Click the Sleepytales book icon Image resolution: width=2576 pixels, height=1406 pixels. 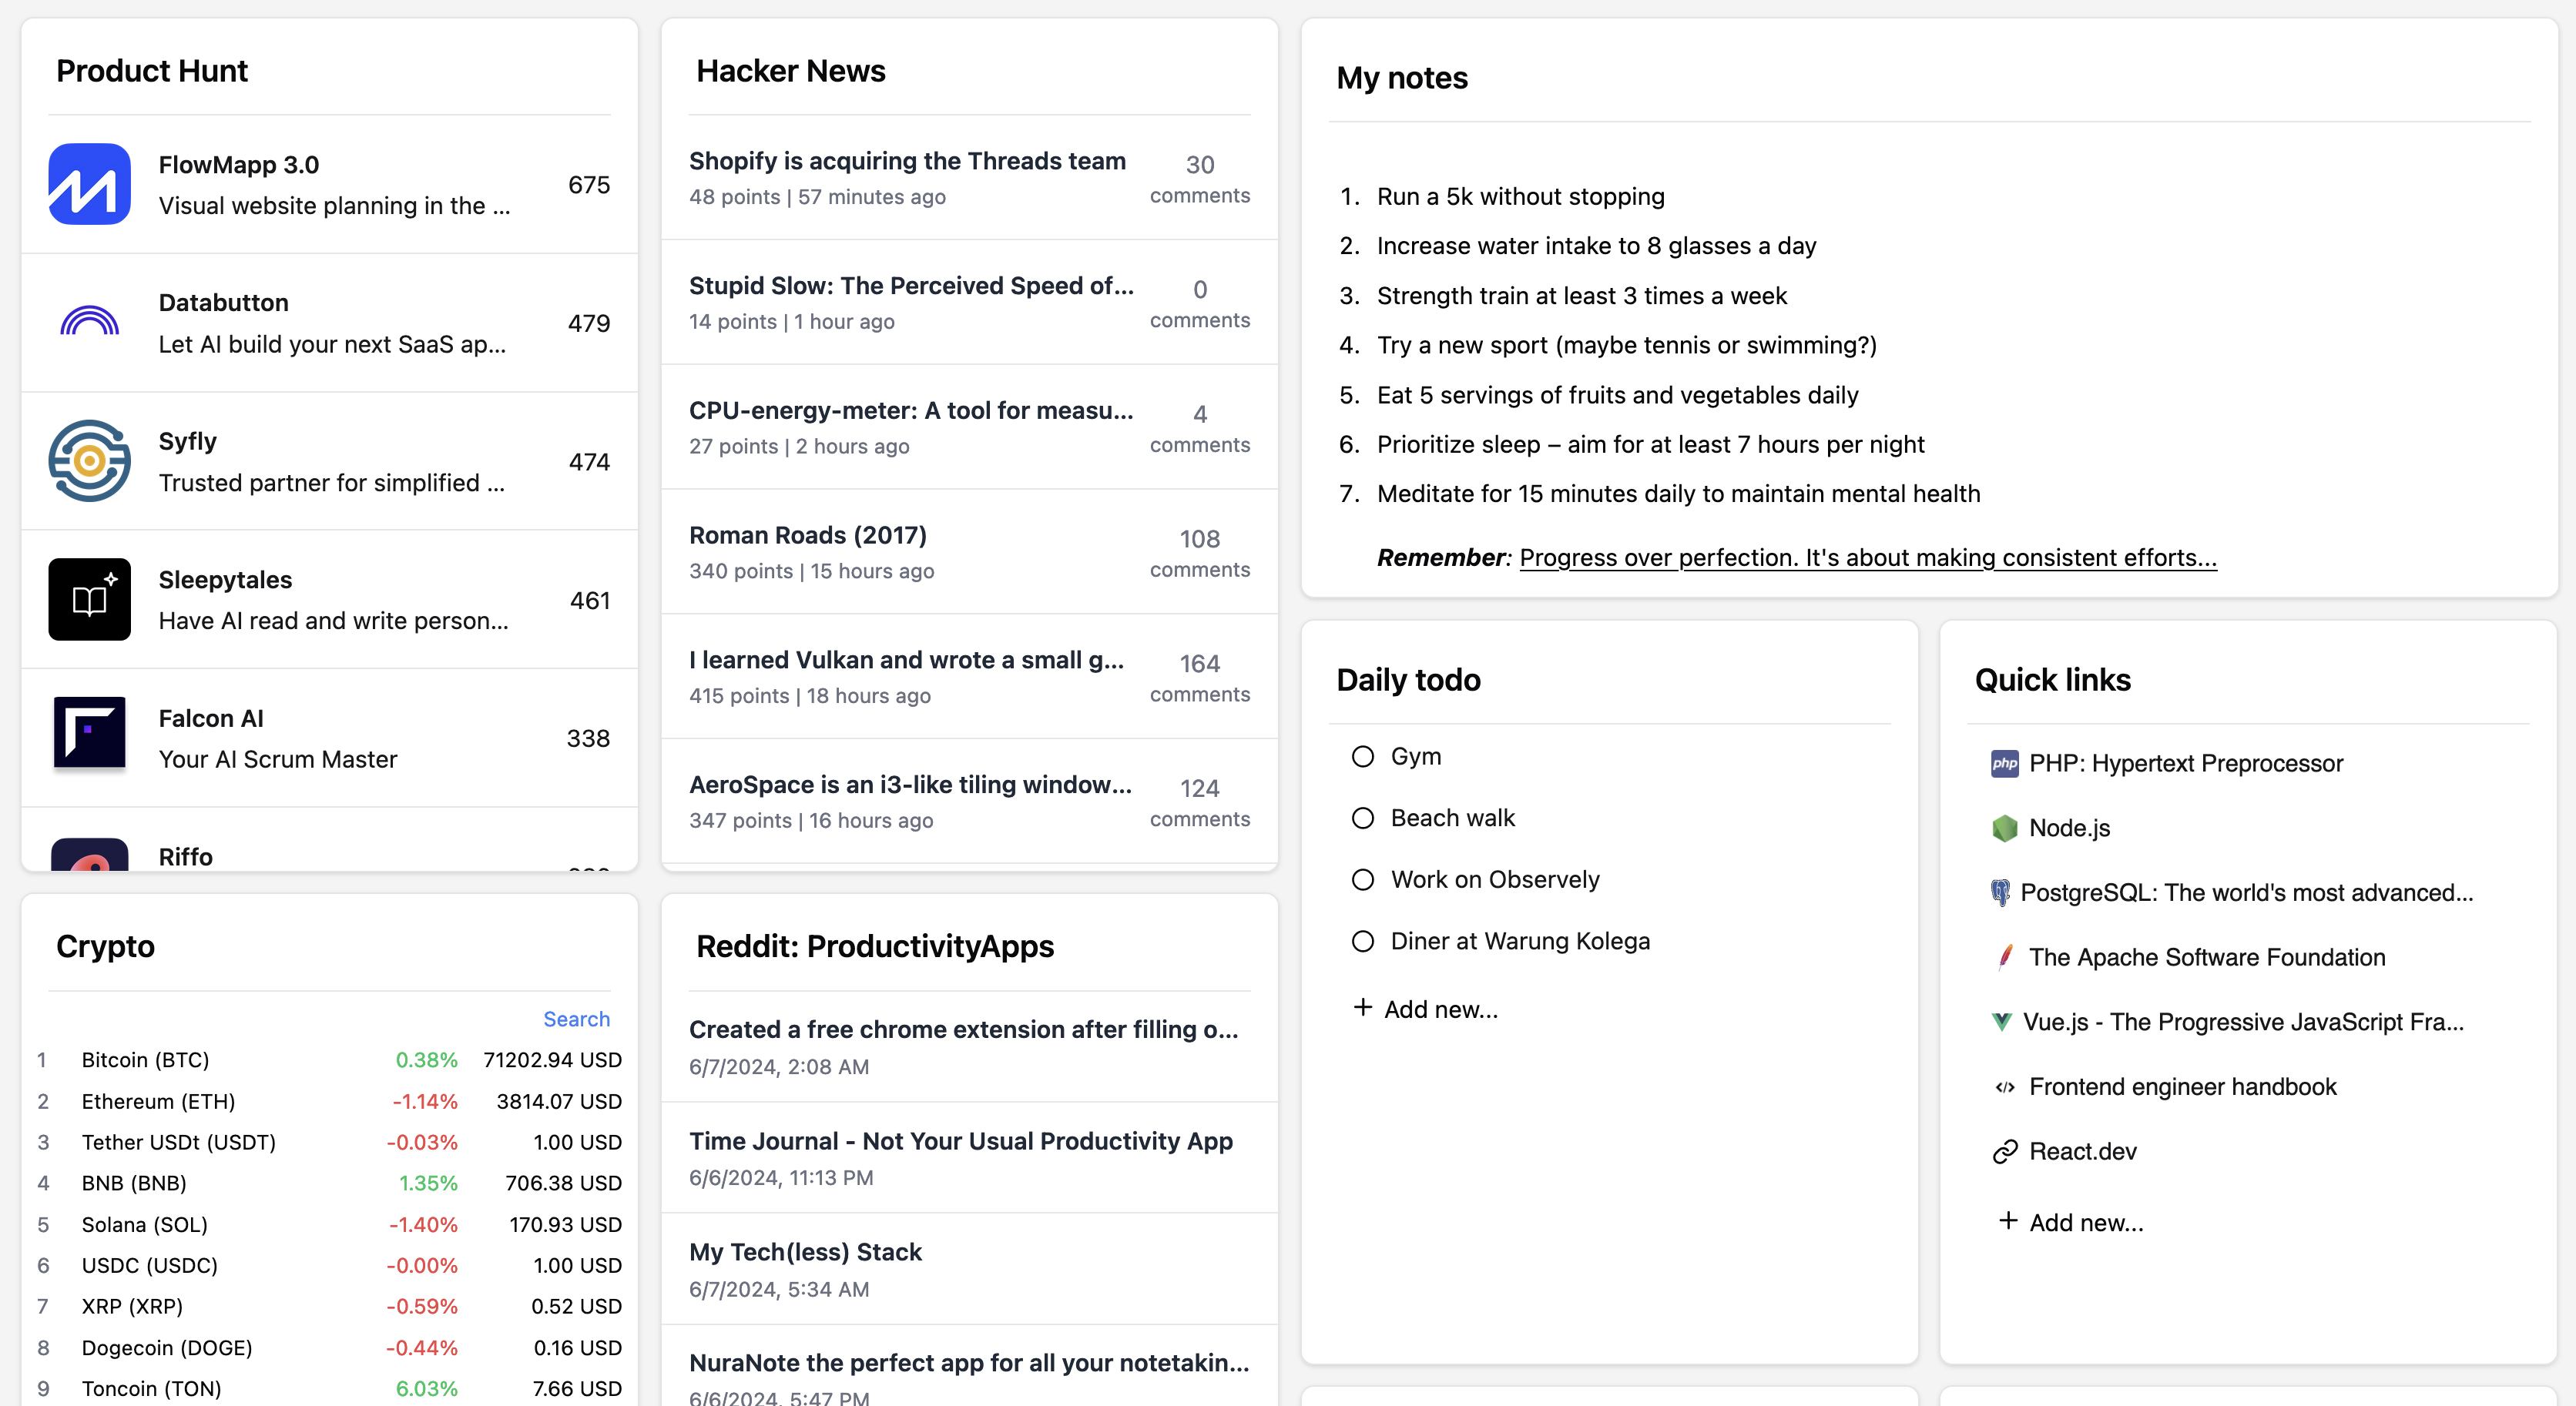click(89, 598)
